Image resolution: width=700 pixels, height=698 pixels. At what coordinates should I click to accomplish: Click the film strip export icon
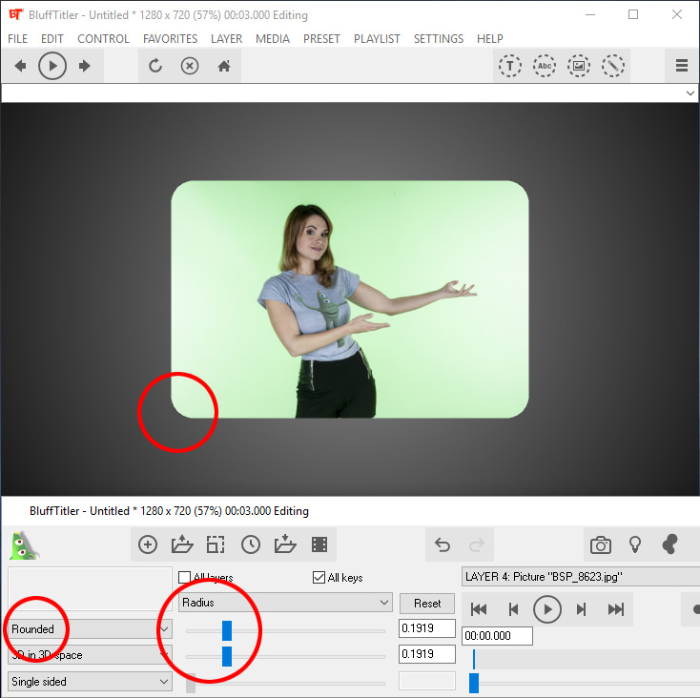(319, 545)
